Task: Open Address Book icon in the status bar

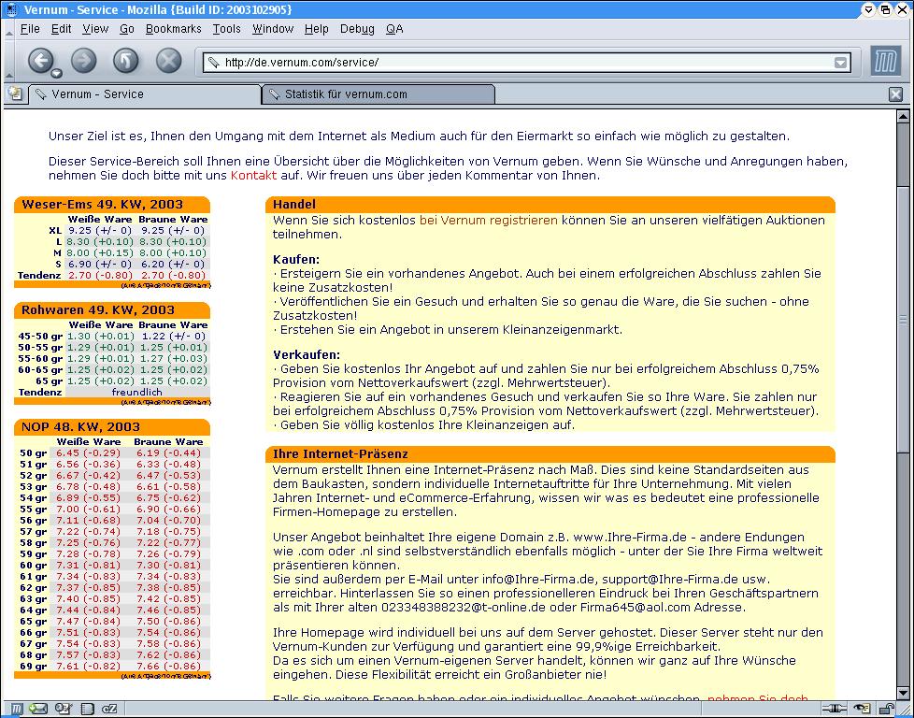Action: coord(86,709)
